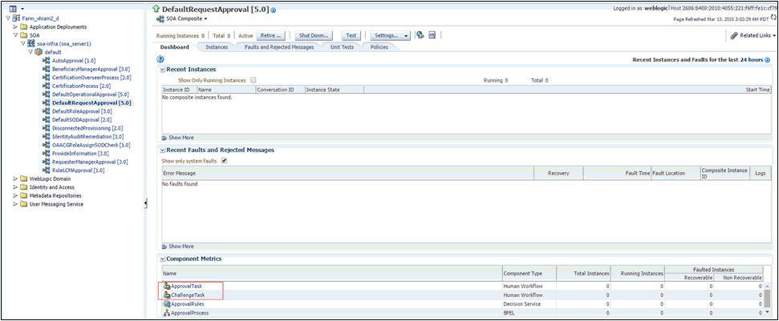Viewport: 779px width, 321px height.
Task: Open the Unit Tests tab
Action: pyautogui.click(x=343, y=47)
